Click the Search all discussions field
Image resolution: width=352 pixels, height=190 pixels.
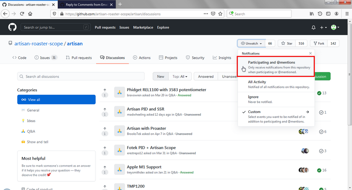(81, 77)
